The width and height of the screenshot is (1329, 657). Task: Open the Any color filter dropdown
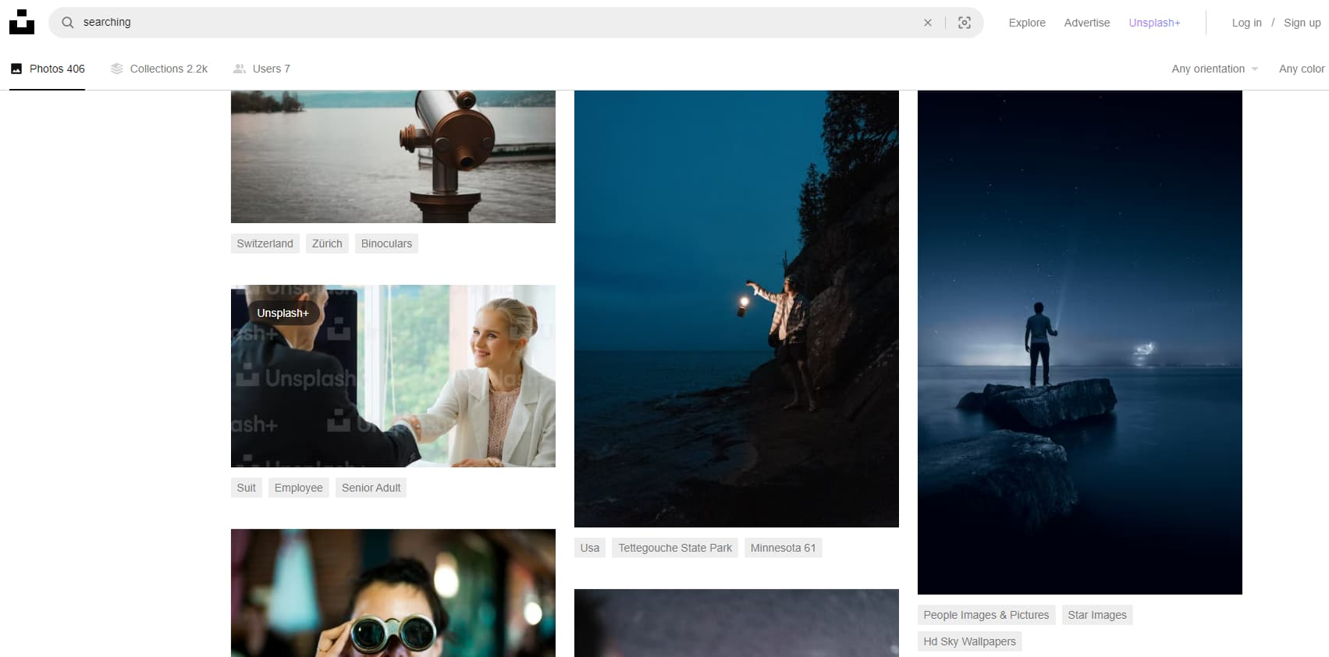click(x=1301, y=69)
